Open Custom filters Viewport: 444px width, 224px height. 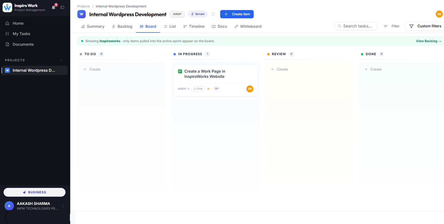click(425, 26)
